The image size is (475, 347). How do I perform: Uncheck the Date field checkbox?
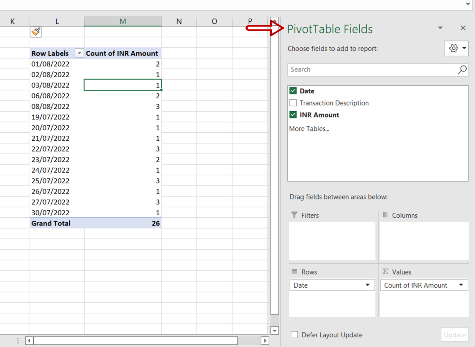[x=293, y=91]
